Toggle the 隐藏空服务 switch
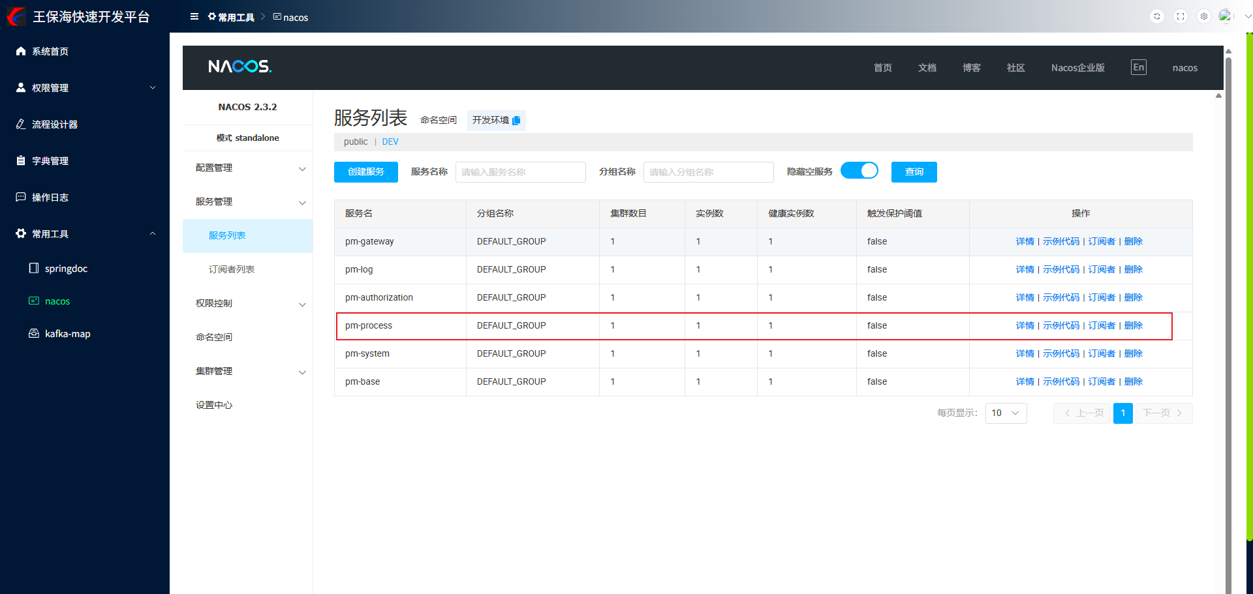 point(859,171)
